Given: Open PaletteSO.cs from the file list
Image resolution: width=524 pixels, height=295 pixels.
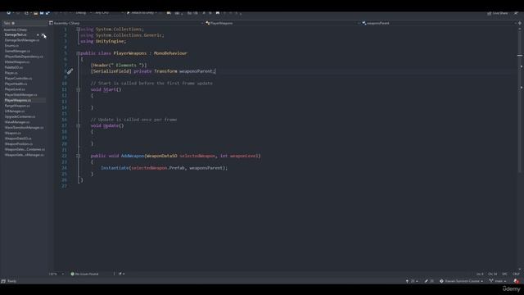Looking at the screenshot, I should [14, 67].
